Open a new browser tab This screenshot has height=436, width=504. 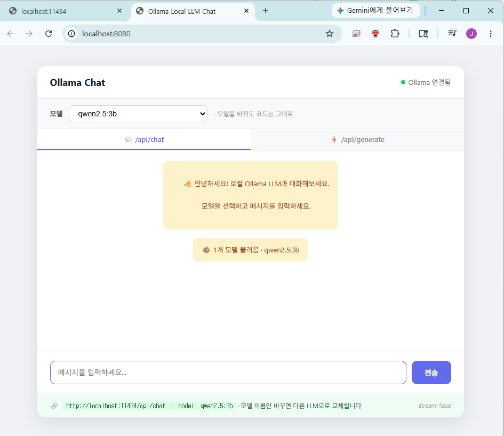[266, 11]
